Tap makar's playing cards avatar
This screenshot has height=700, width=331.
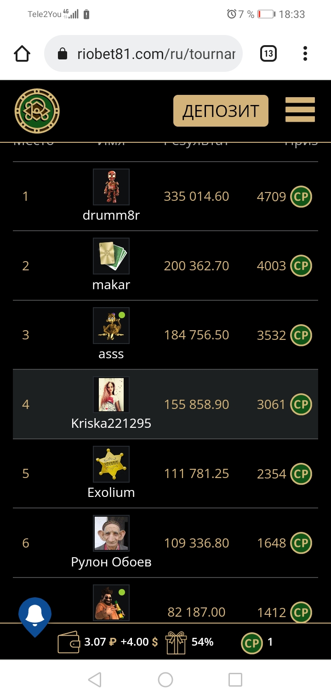[111, 256]
